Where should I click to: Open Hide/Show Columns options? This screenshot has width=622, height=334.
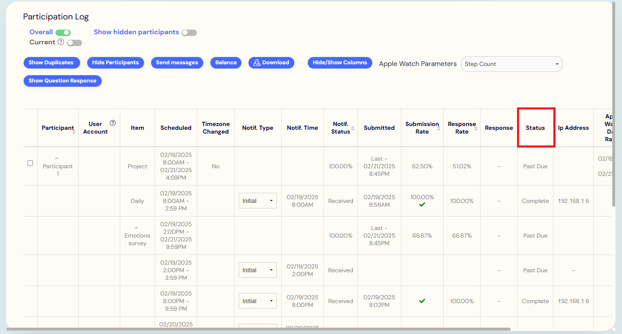point(340,63)
